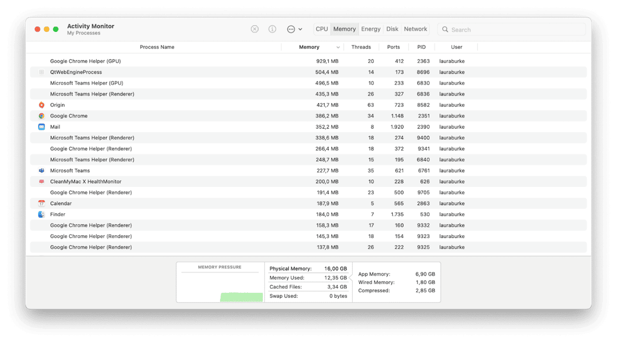
Task: Click the Google Chrome icon
Action: 42,116
